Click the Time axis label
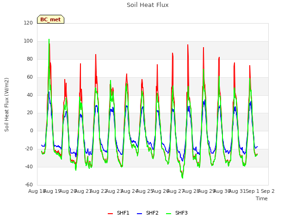The width and height of the screenshot is (296, 222). pyautogui.click(x=262, y=198)
